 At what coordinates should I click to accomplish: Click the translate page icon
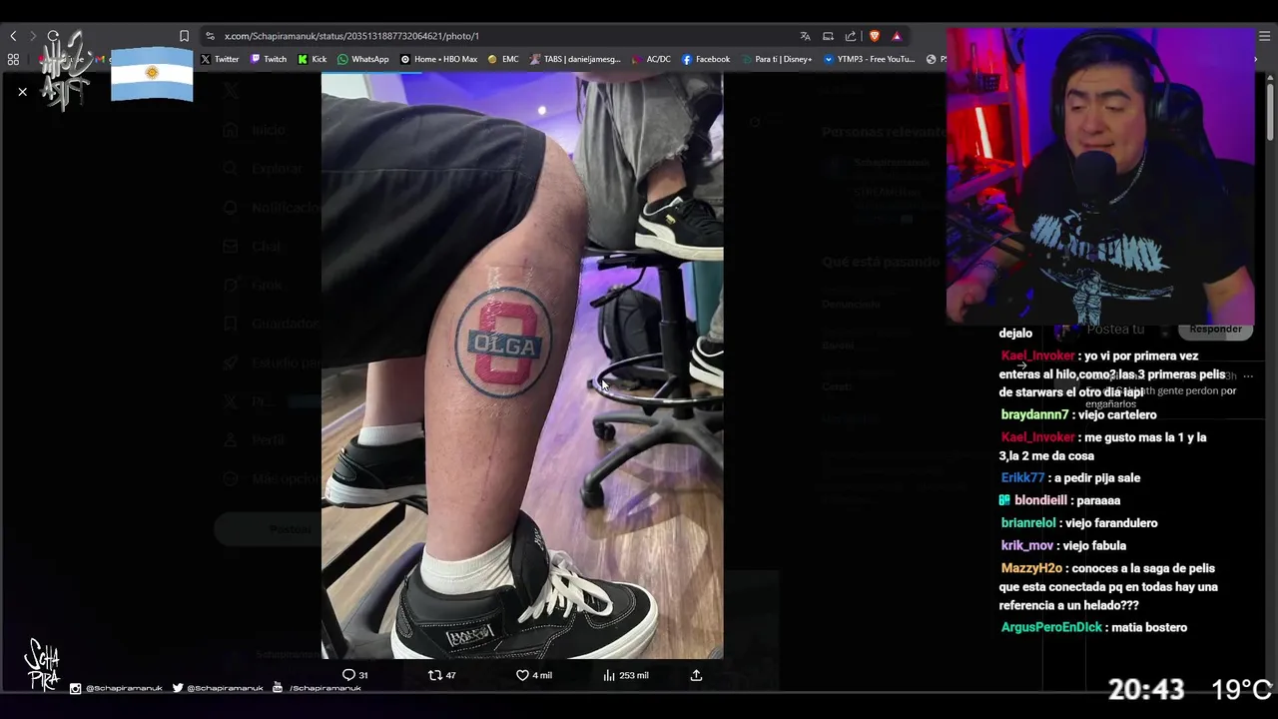pos(805,36)
